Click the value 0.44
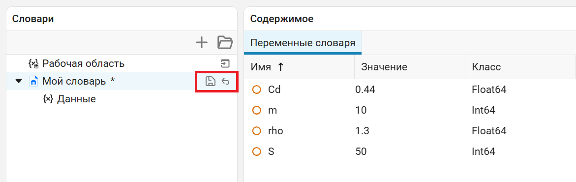This screenshot has width=576, height=182. 365,90
